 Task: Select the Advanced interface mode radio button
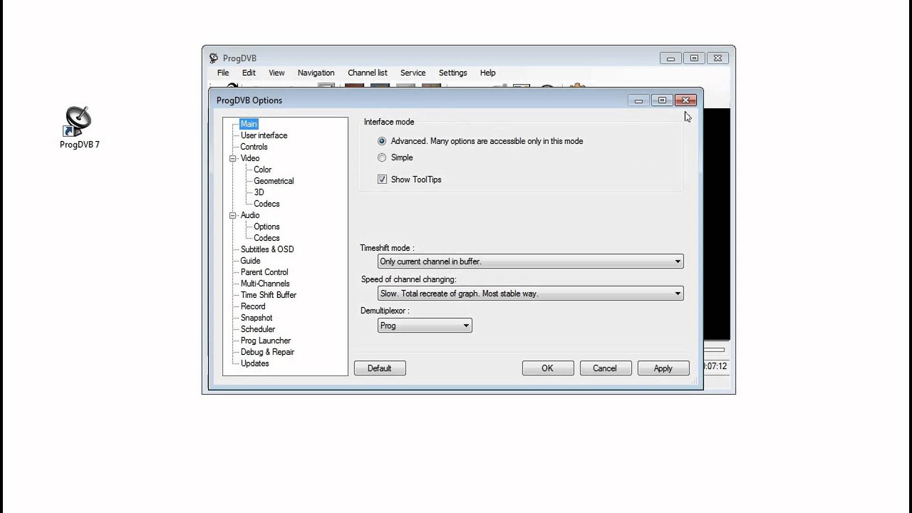click(x=382, y=141)
